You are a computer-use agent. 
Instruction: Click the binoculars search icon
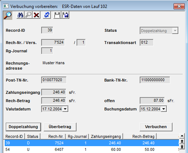[20, 15]
